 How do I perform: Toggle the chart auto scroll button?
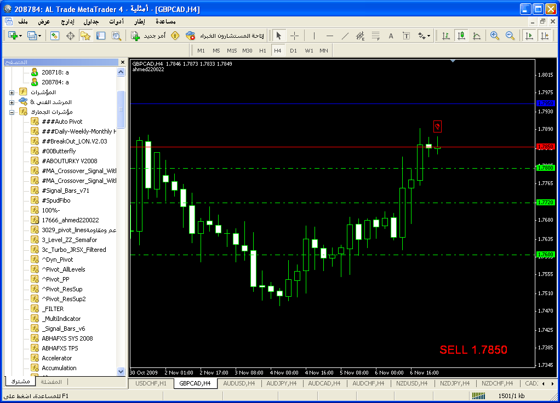(x=529, y=36)
